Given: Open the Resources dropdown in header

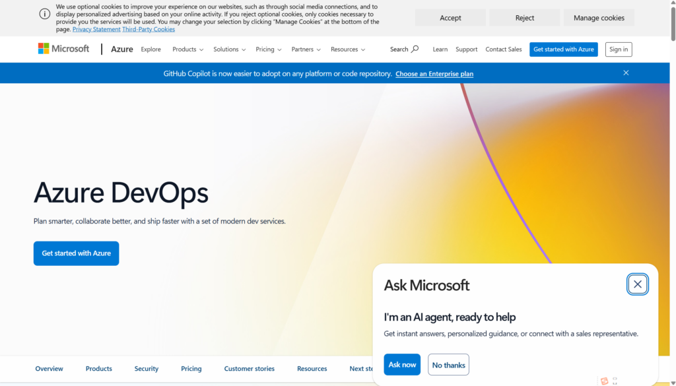Looking at the screenshot, I should point(348,49).
